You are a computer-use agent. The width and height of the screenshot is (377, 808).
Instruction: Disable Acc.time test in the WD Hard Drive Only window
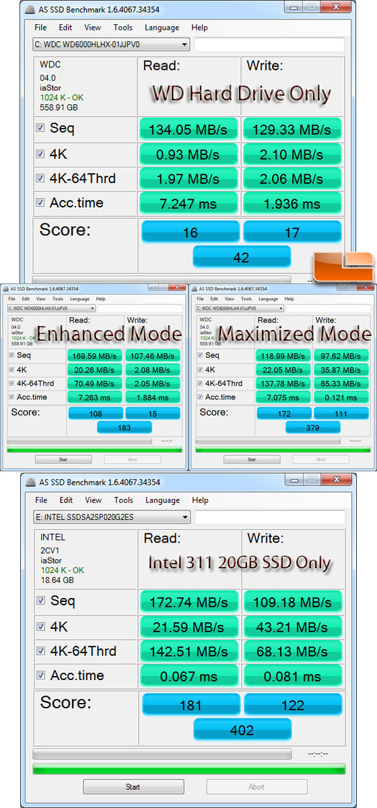[x=40, y=203]
